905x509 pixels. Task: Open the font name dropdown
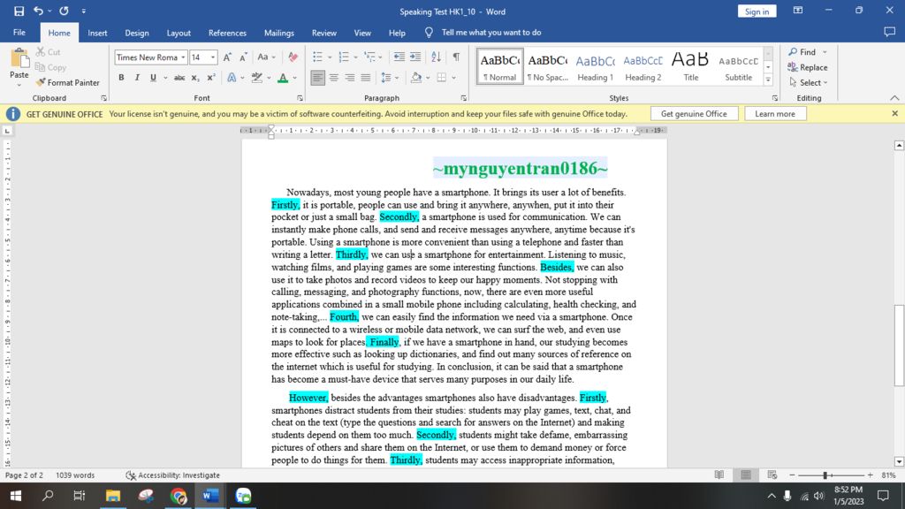183,57
